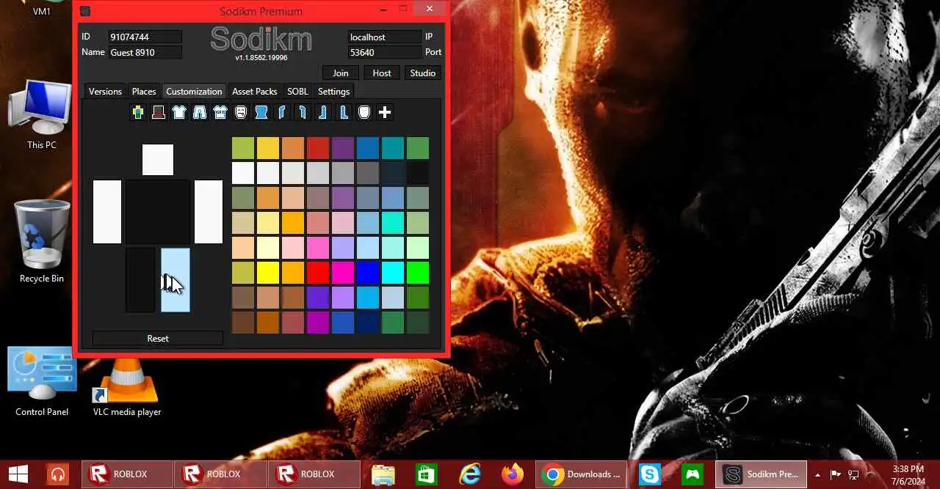
Task: Select the face category icon
Action: tap(241, 112)
